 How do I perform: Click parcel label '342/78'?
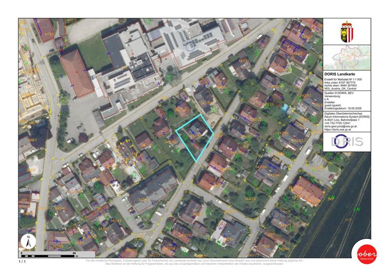click(250, 199)
